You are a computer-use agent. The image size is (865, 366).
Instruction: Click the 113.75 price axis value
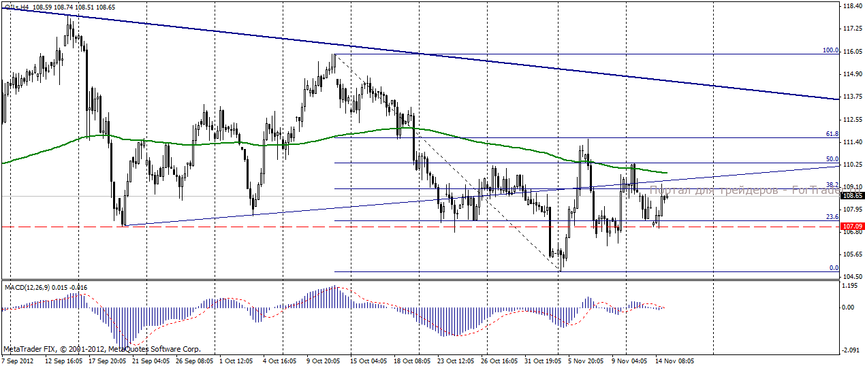tap(851, 97)
